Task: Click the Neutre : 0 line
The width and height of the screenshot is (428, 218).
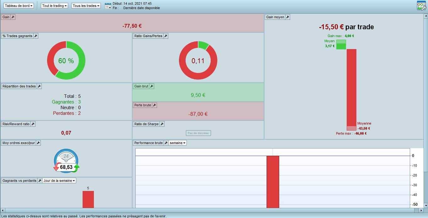Action: 71,108
